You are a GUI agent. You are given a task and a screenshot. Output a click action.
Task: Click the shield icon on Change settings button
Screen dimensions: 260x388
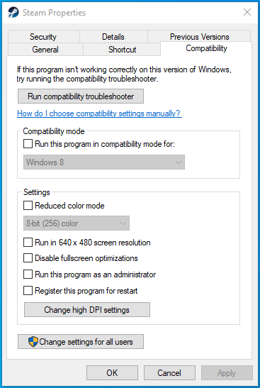[x=33, y=342]
